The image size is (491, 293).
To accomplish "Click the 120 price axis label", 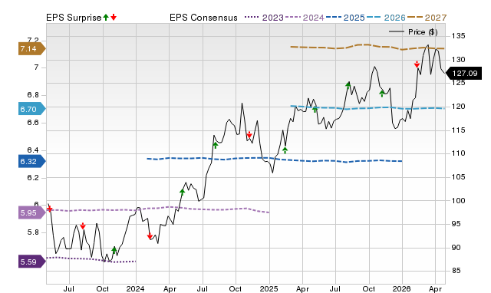I will (459, 107).
